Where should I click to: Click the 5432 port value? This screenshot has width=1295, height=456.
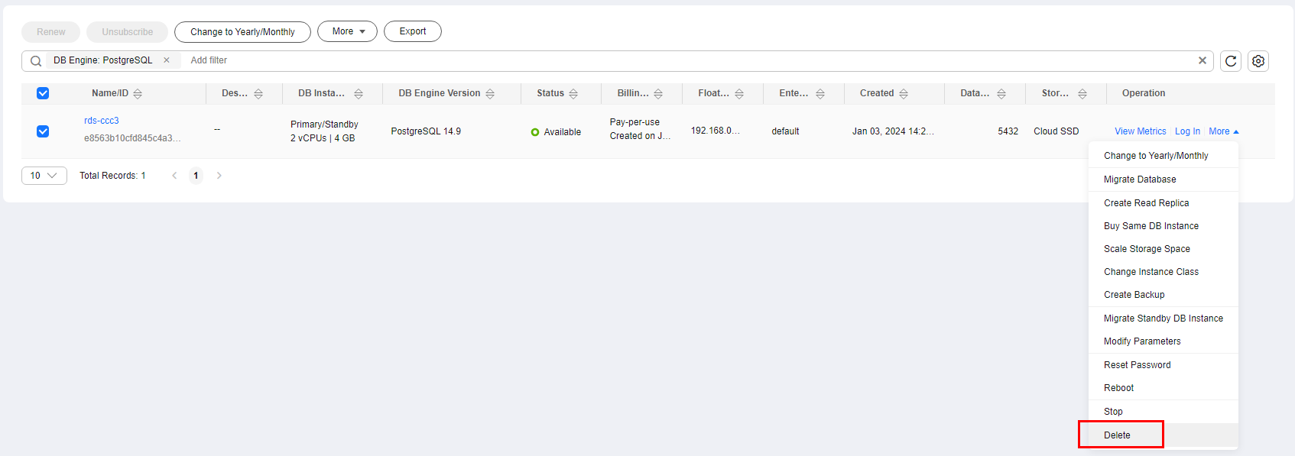tap(1008, 131)
